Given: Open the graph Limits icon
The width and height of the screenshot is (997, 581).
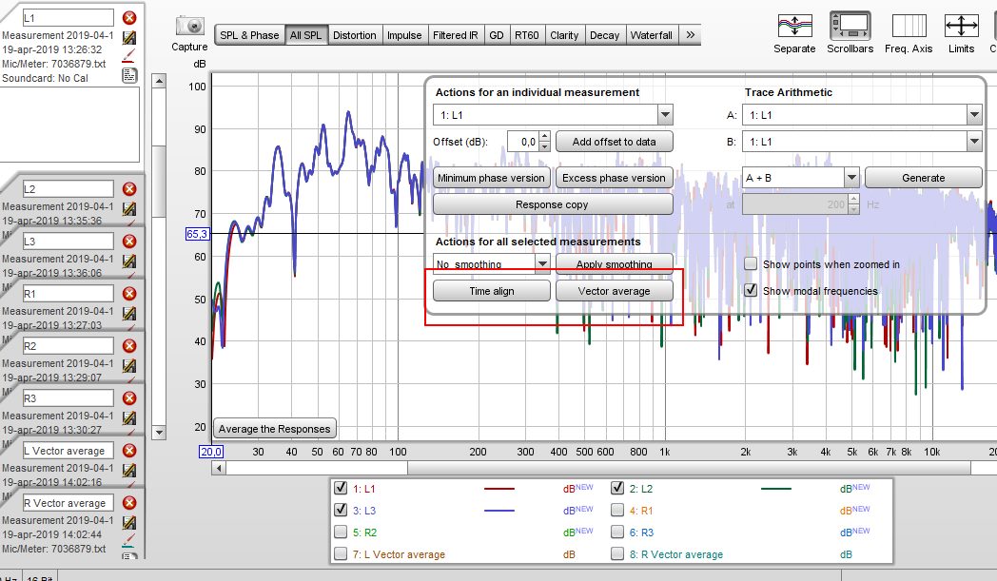Looking at the screenshot, I should pyautogui.click(x=961, y=26).
